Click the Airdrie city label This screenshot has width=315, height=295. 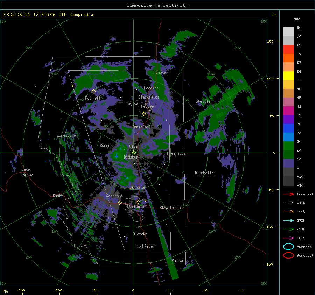[x=138, y=187]
